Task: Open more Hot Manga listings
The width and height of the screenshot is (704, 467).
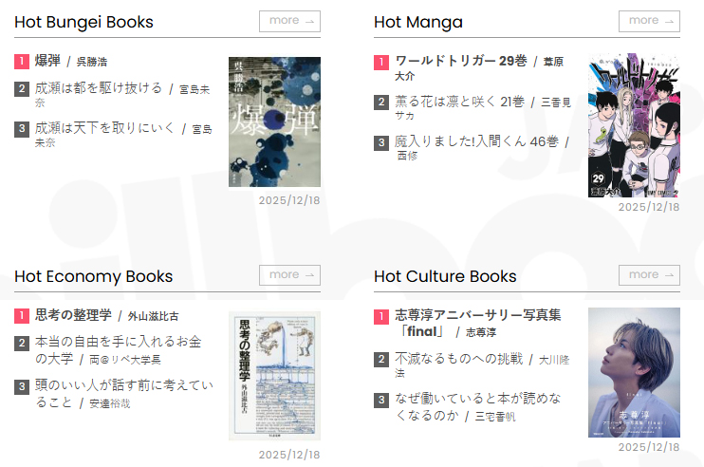Action: (x=649, y=21)
